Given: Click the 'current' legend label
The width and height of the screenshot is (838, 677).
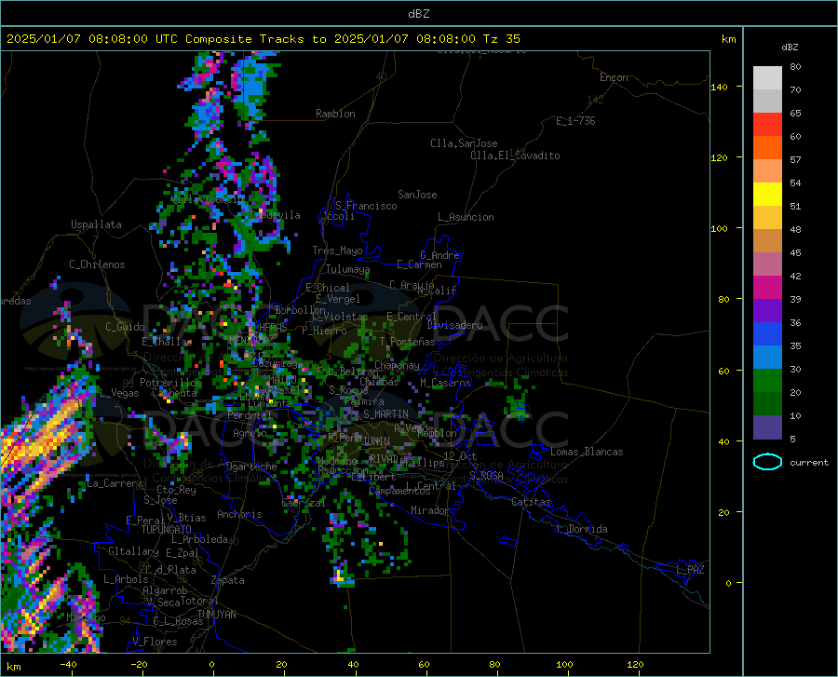Looking at the screenshot, I should 809,462.
